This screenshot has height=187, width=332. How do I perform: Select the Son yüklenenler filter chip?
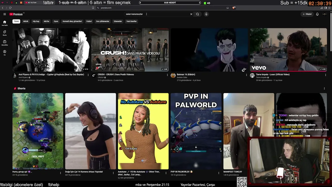tap(103, 21)
